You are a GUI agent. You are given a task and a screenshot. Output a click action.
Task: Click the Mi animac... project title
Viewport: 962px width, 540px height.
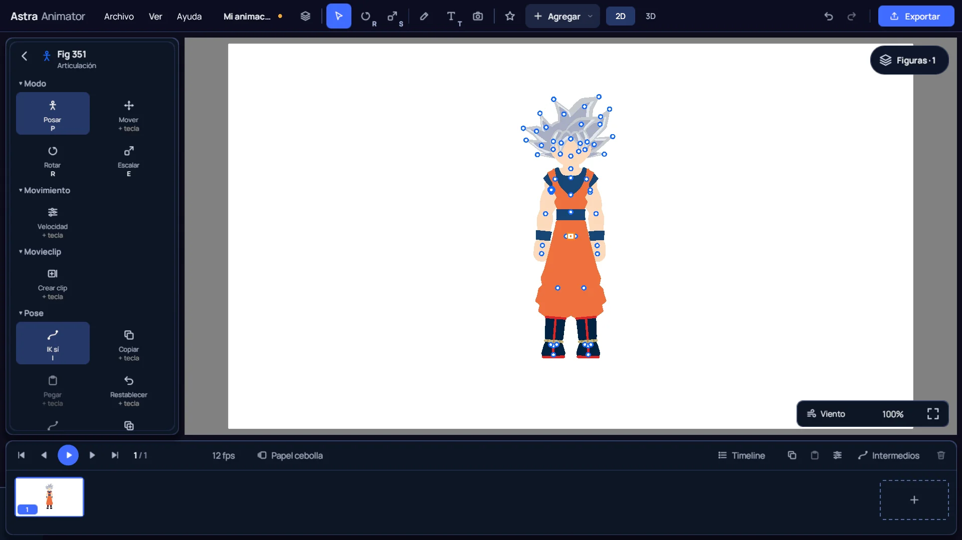pyautogui.click(x=247, y=17)
